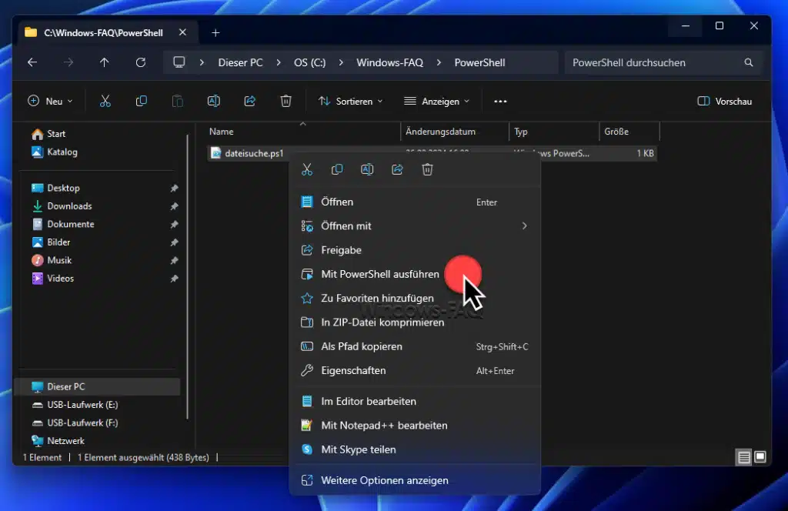Viewport: 788px width, 511px height.
Task: Expand chevron after Windows-FAQ in address bar
Action: pyautogui.click(x=439, y=62)
